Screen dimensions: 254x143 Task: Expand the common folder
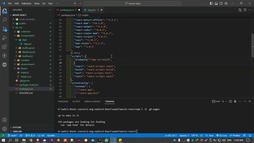coord(15,31)
